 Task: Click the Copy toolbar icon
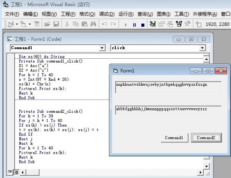click(76, 24)
